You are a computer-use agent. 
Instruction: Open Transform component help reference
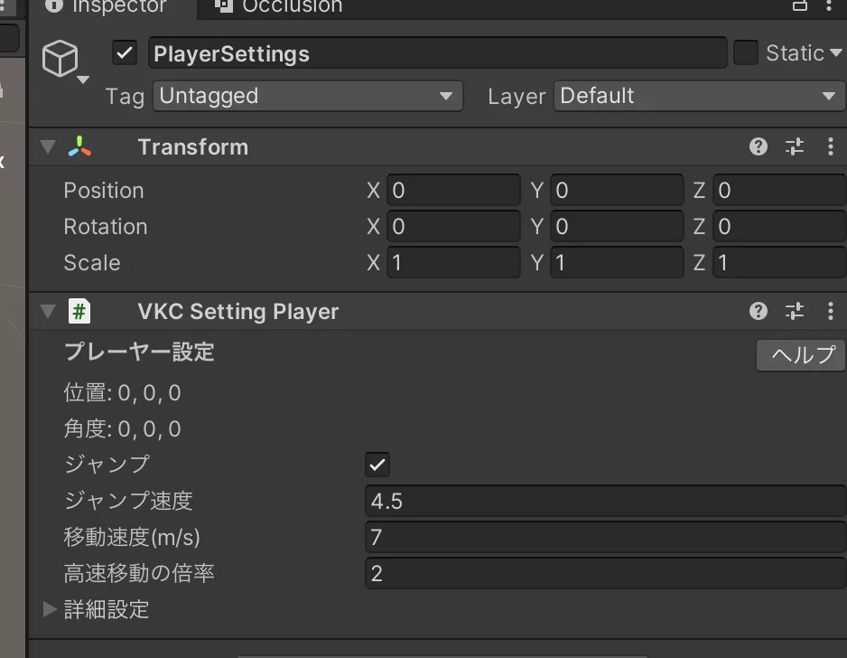(759, 147)
